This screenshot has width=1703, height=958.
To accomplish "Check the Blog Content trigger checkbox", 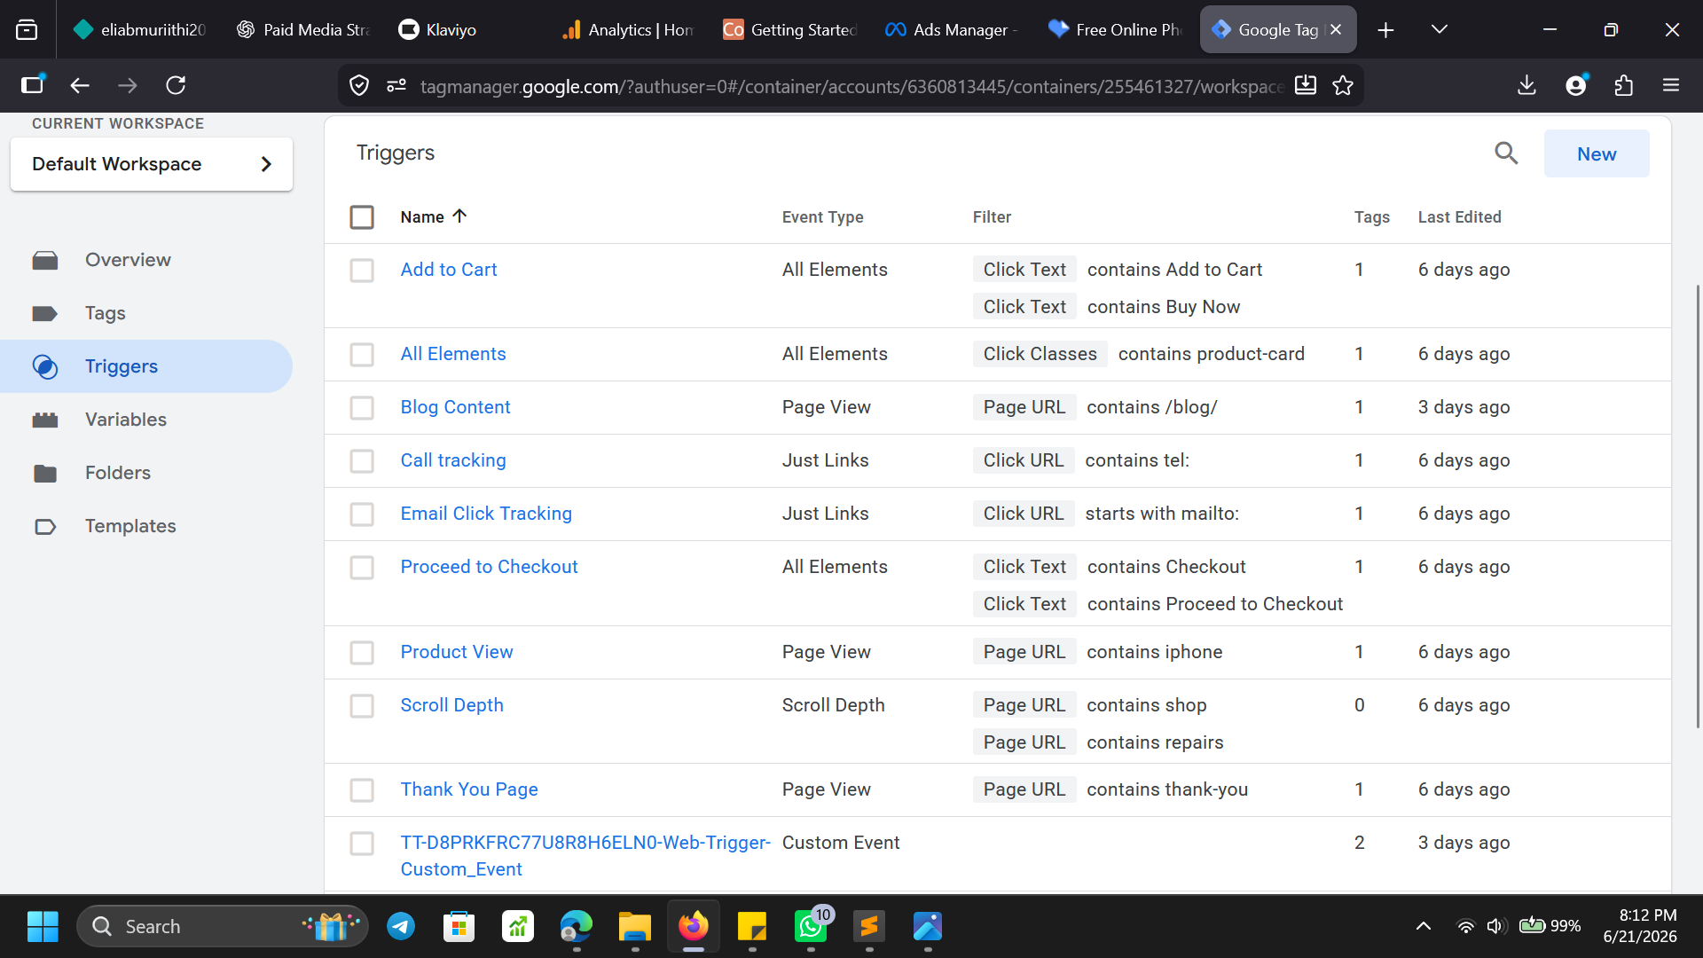I will tap(362, 408).
